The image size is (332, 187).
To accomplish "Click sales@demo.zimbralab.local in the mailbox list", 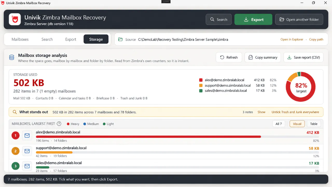I will [59, 163].
